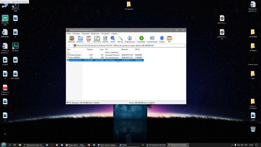Image resolution: width=261 pixels, height=147 pixels.
Task: Open the Adobe Audition desktop shortcut
Action: (x=15, y=47)
